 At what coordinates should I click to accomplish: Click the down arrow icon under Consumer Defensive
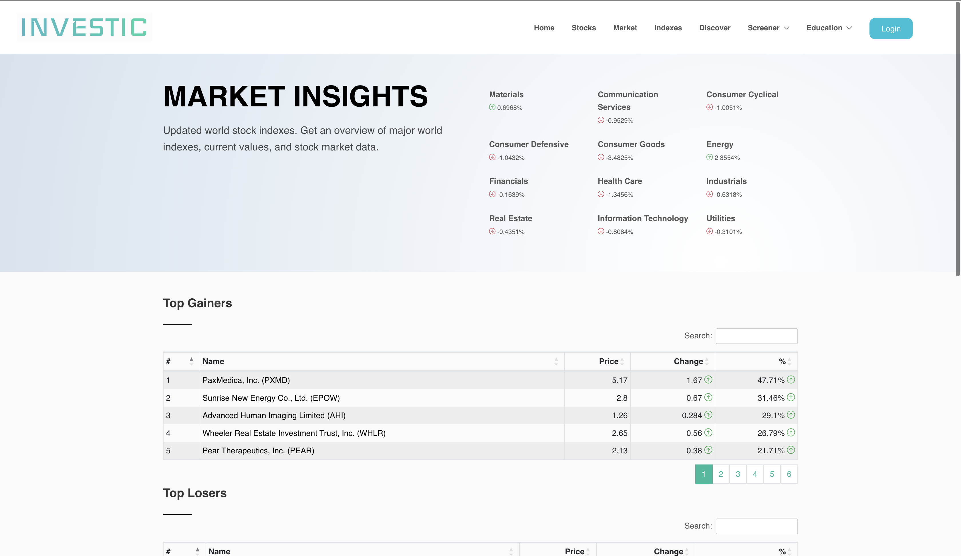pyautogui.click(x=492, y=157)
